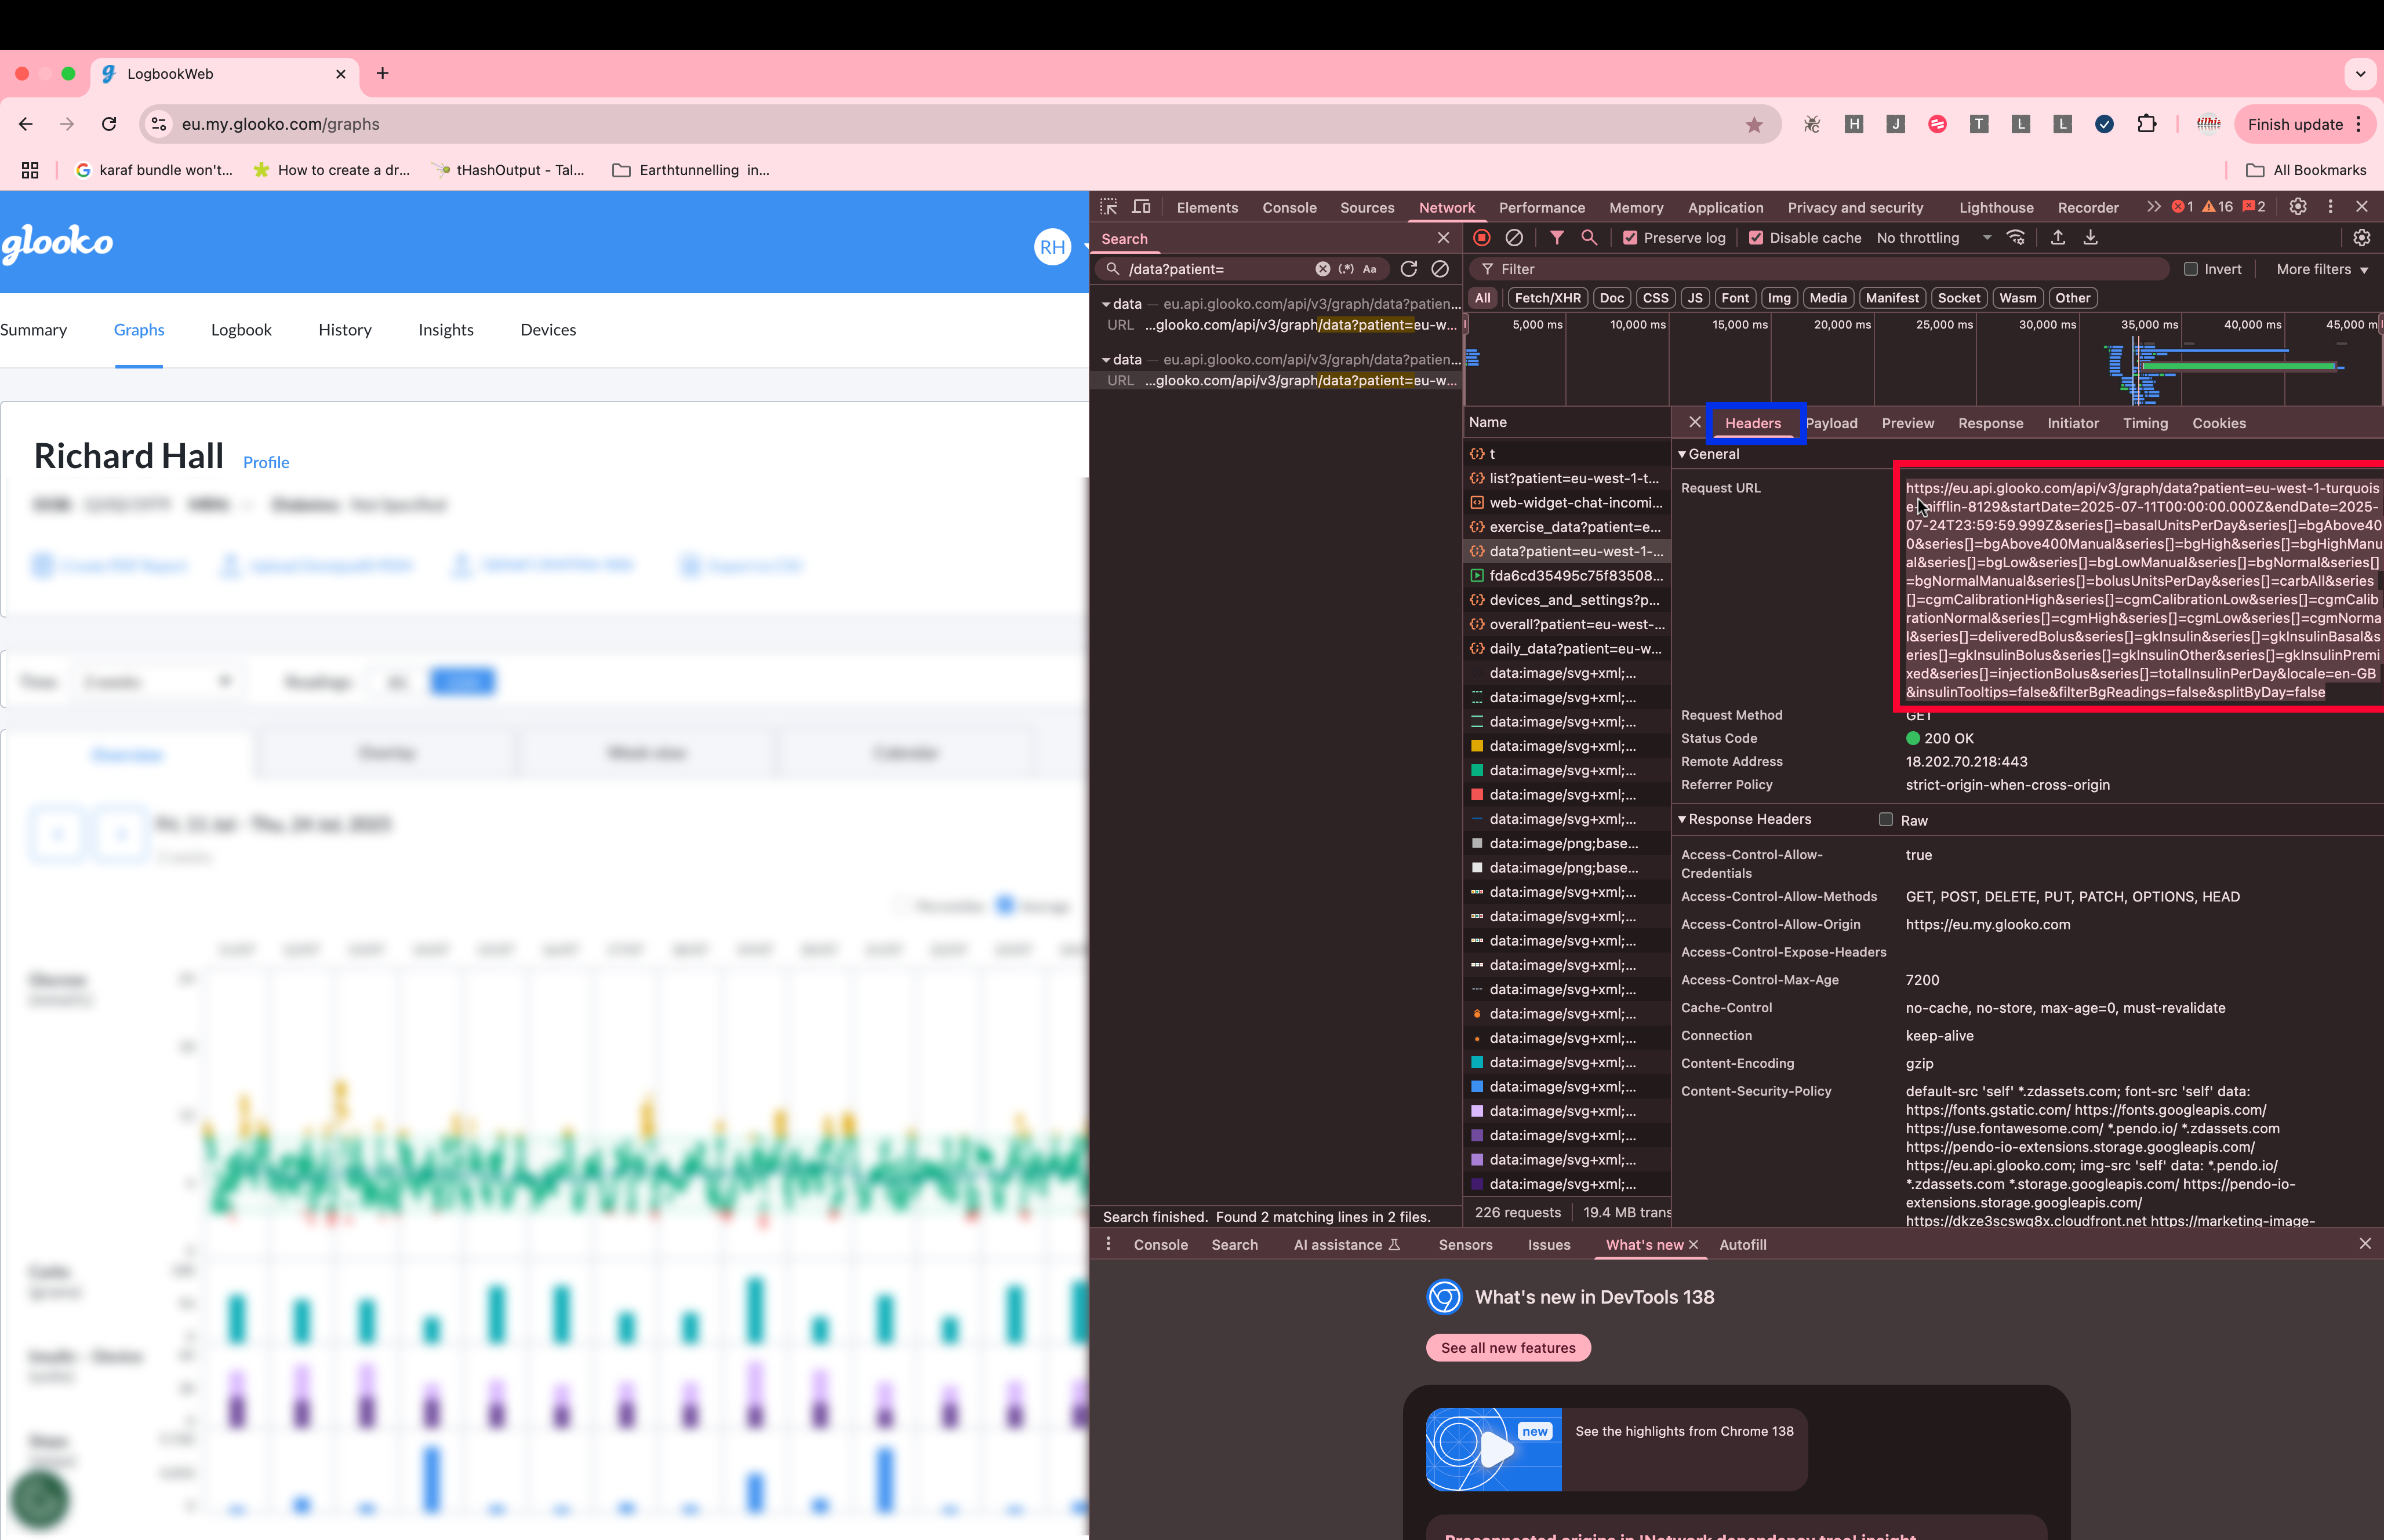The height and width of the screenshot is (1540, 2384).
Task: Open the inspect element picker tool
Action: click(1109, 207)
